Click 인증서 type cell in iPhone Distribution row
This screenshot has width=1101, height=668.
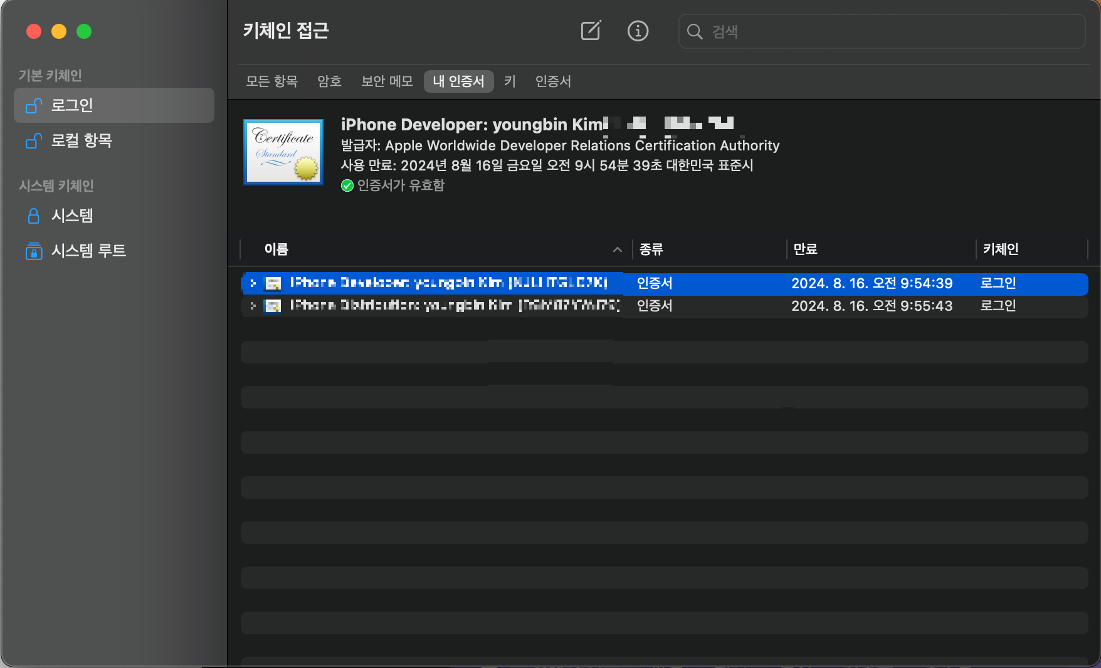pos(655,306)
